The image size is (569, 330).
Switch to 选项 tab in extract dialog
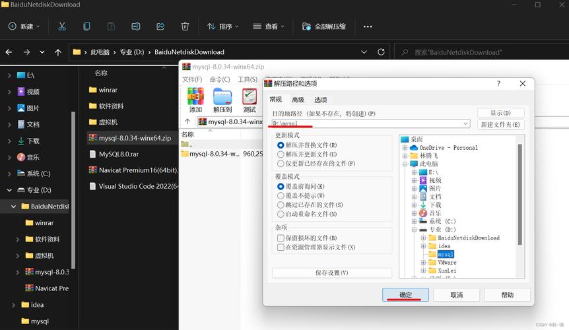[x=320, y=100]
